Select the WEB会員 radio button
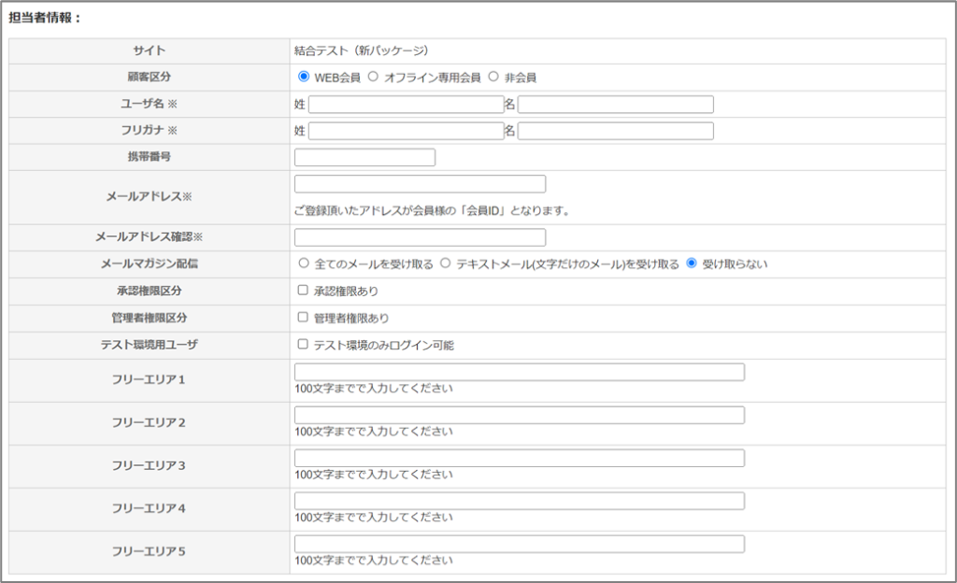The image size is (957, 583). pos(303,77)
